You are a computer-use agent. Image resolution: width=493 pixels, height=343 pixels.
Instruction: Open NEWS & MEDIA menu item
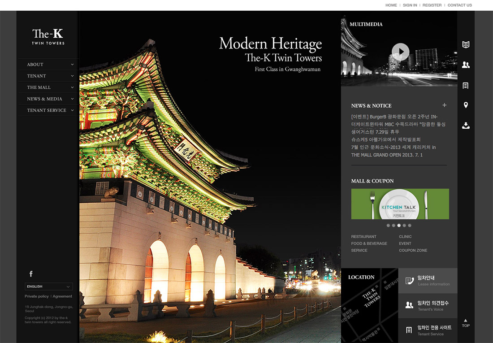(x=45, y=99)
